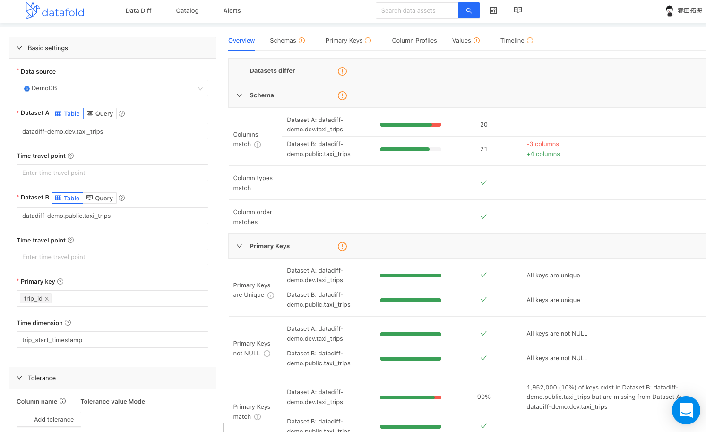Click the blue search magnifier button
This screenshot has width=706, height=432.
(x=468, y=10)
